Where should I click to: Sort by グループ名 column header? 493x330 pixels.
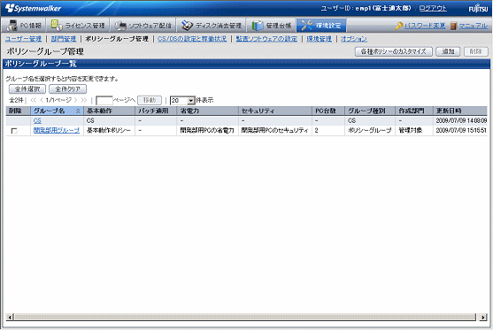50,111
